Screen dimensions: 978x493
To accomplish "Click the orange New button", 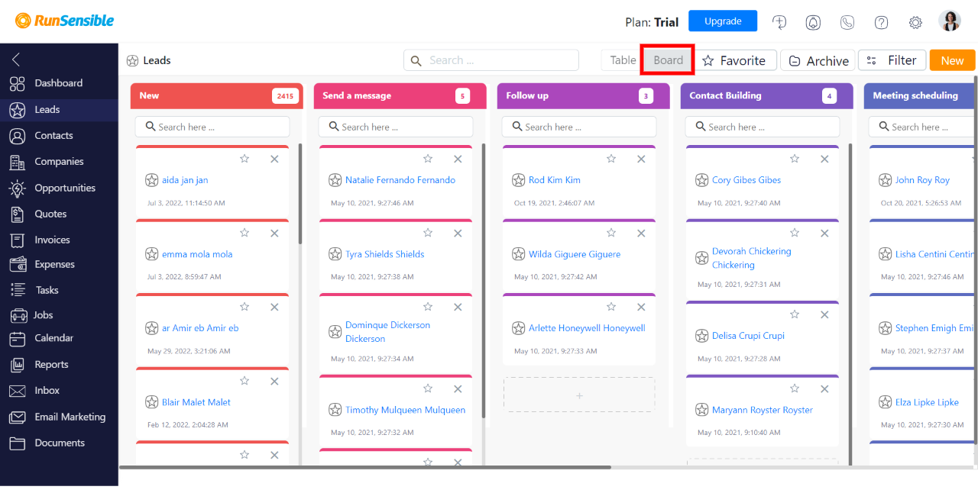I will pyautogui.click(x=952, y=60).
